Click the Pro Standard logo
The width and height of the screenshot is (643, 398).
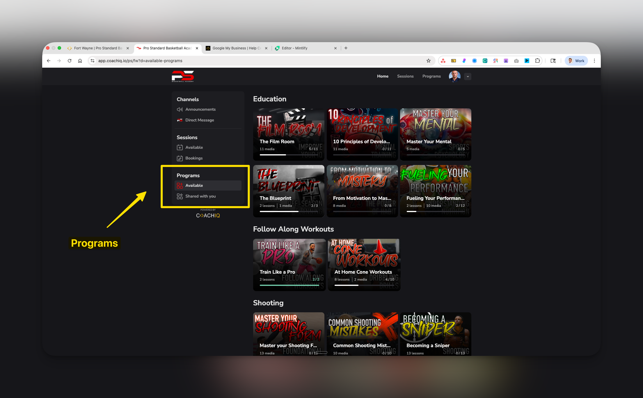click(183, 76)
